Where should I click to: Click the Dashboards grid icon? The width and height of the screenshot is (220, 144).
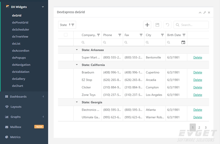click(7, 97)
